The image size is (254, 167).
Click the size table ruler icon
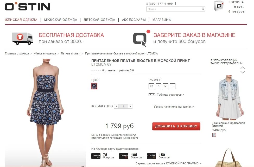[x=152, y=95]
